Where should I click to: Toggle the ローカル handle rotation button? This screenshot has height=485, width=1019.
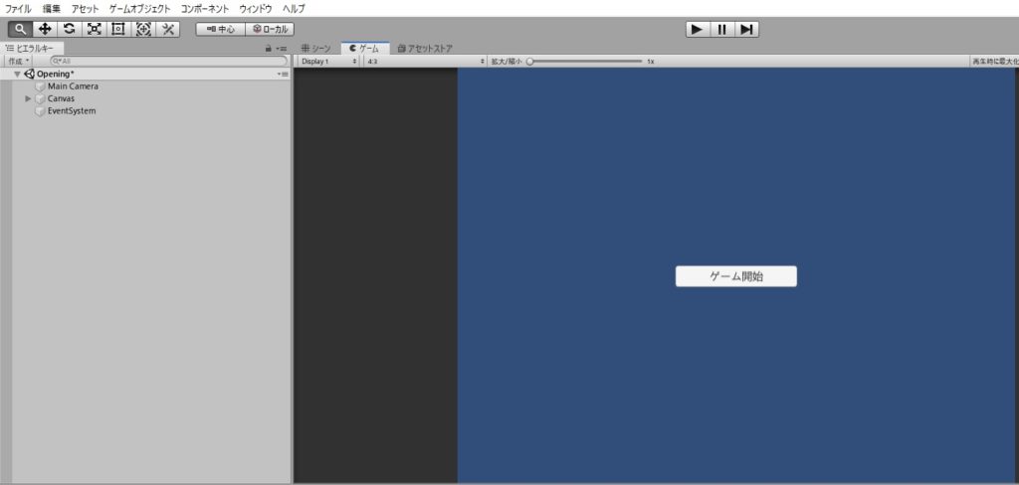coord(271,29)
